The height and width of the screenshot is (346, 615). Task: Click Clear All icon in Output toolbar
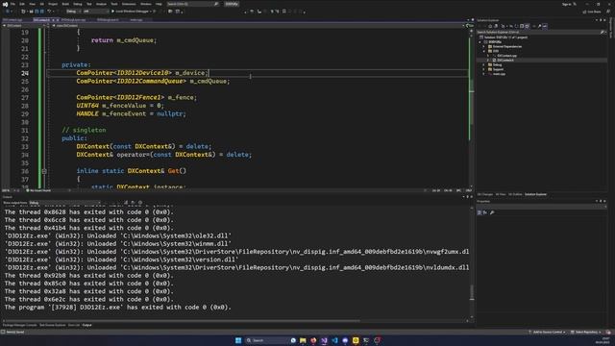[x=126, y=203]
